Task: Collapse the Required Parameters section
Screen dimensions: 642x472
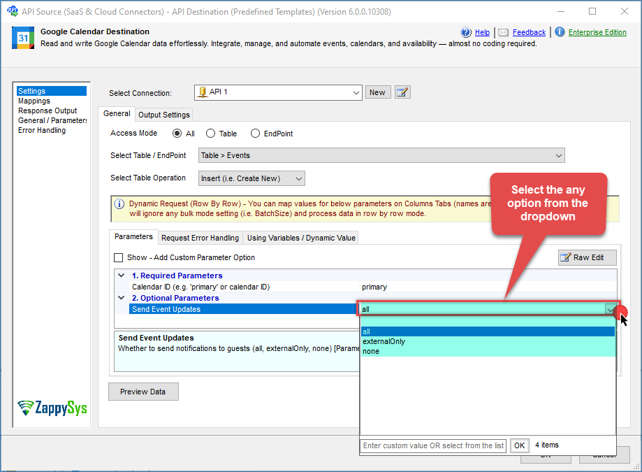Action: click(x=122, y=276)
